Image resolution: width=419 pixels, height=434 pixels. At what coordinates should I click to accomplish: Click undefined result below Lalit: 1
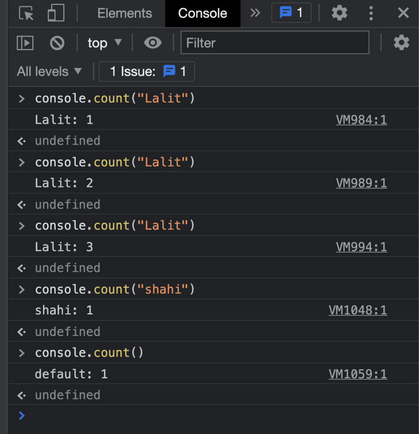click(68, 140)
